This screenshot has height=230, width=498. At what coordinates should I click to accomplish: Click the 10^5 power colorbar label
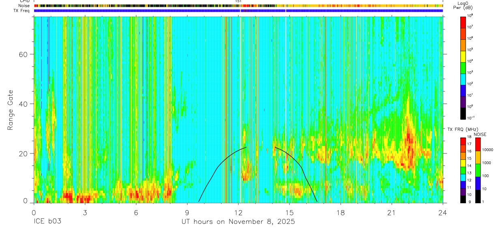pyautogui.click(x=470, y=49)
